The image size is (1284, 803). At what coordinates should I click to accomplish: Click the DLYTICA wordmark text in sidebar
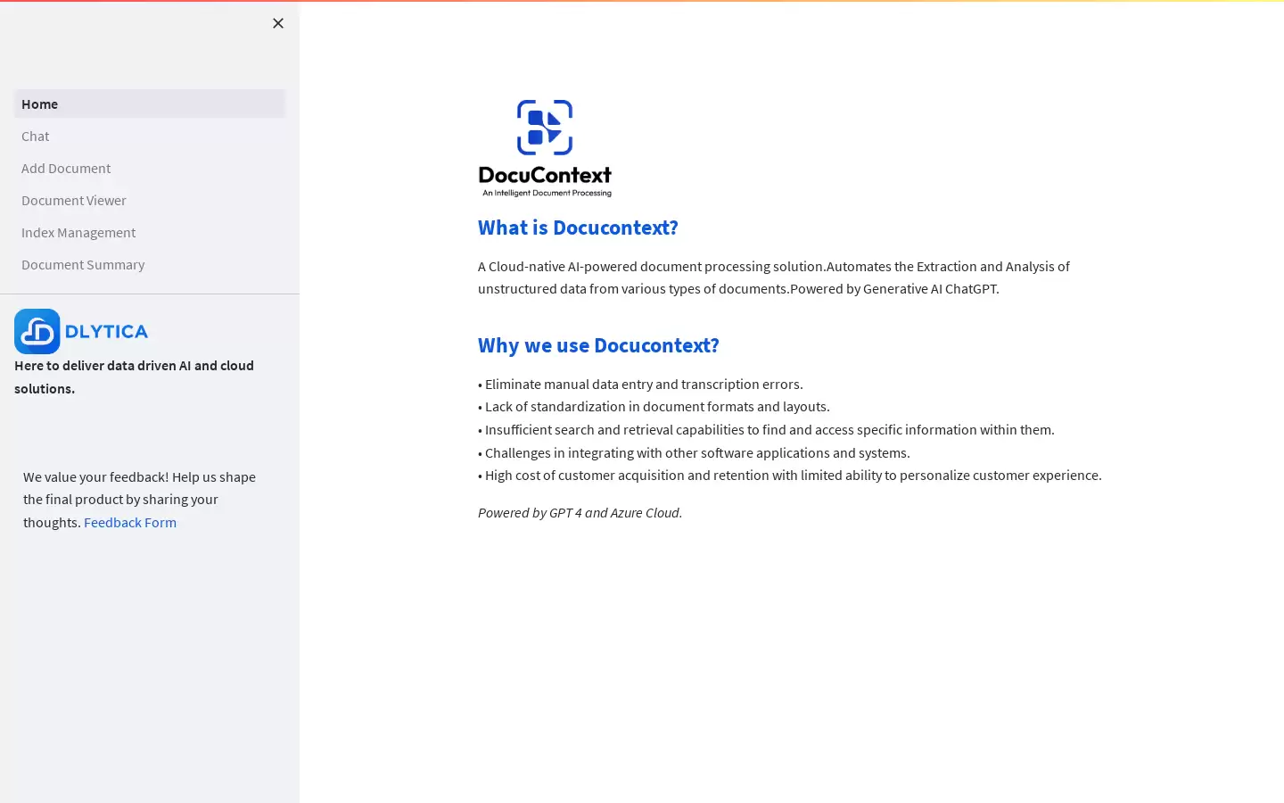[107, 332]
